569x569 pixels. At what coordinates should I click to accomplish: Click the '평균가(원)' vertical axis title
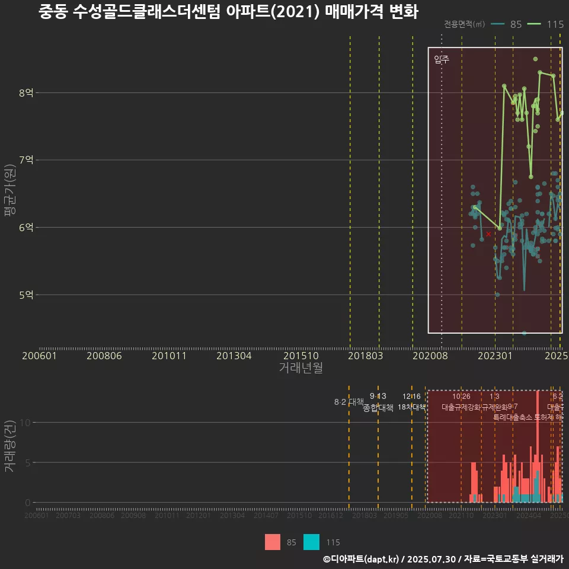point(9,190)
